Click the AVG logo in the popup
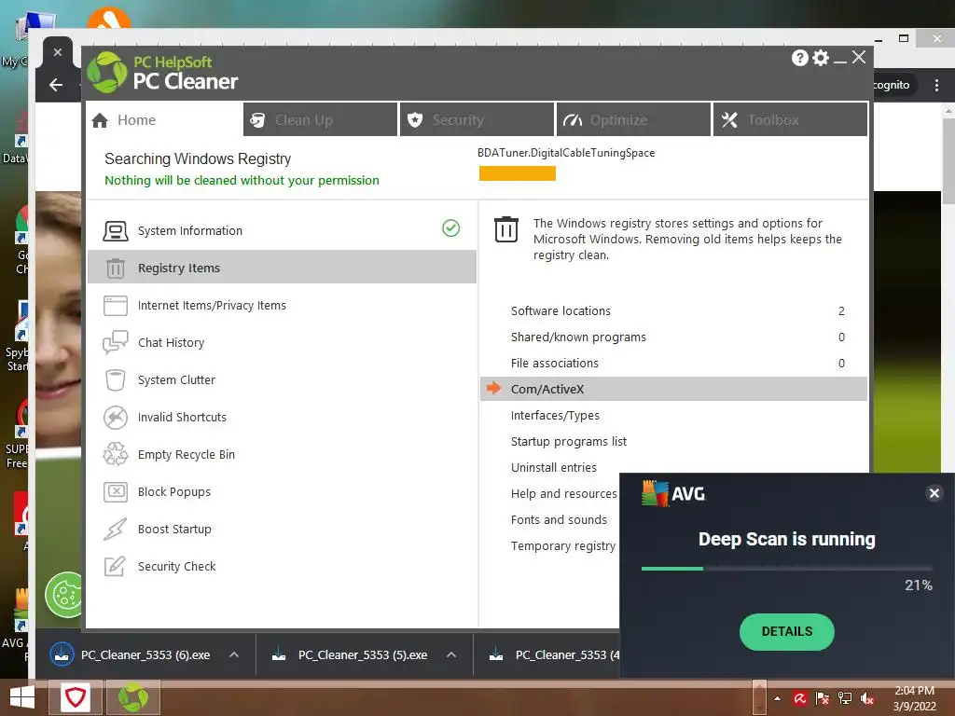This screenshot has height=716, width=955. (673, 493)
